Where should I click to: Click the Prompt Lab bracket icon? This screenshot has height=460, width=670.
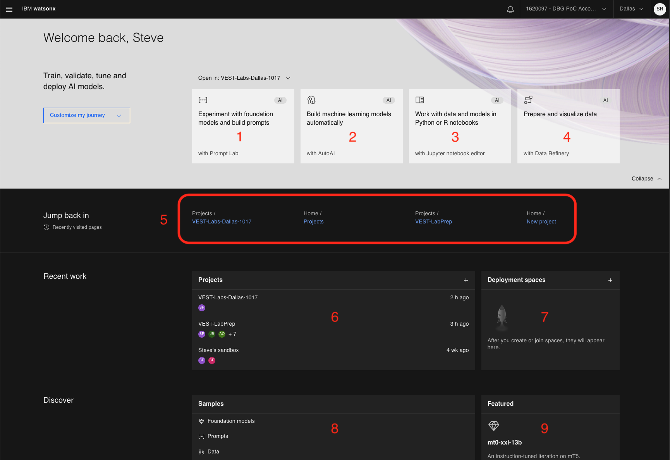coord(203,100)
